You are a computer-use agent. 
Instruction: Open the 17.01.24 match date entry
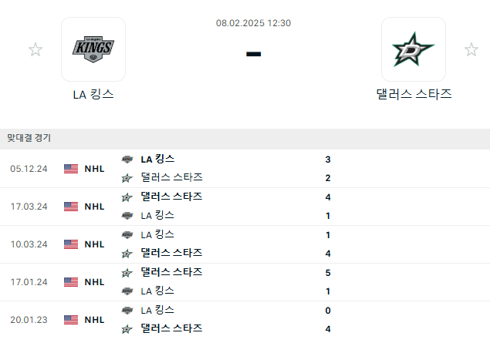click(29, 282)
